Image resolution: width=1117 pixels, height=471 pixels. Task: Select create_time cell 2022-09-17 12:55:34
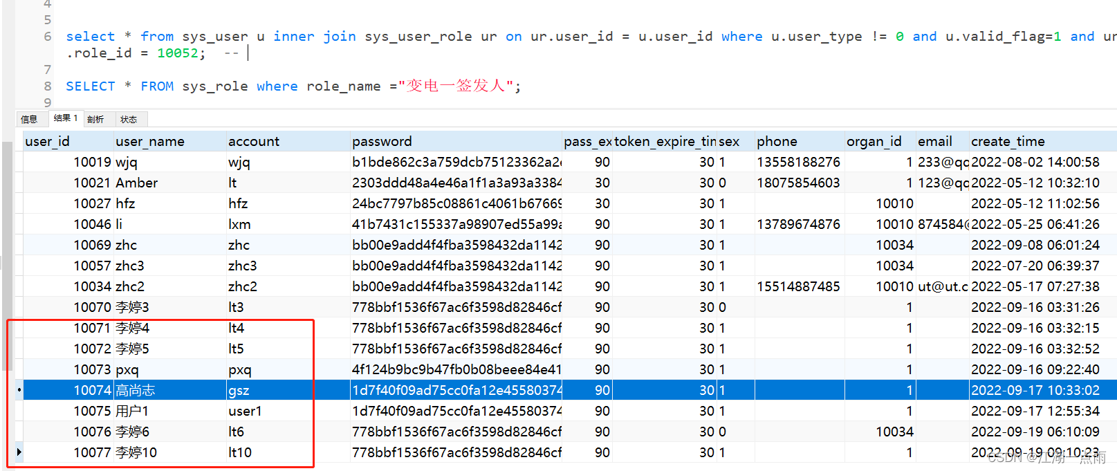tap(1042, 411)
